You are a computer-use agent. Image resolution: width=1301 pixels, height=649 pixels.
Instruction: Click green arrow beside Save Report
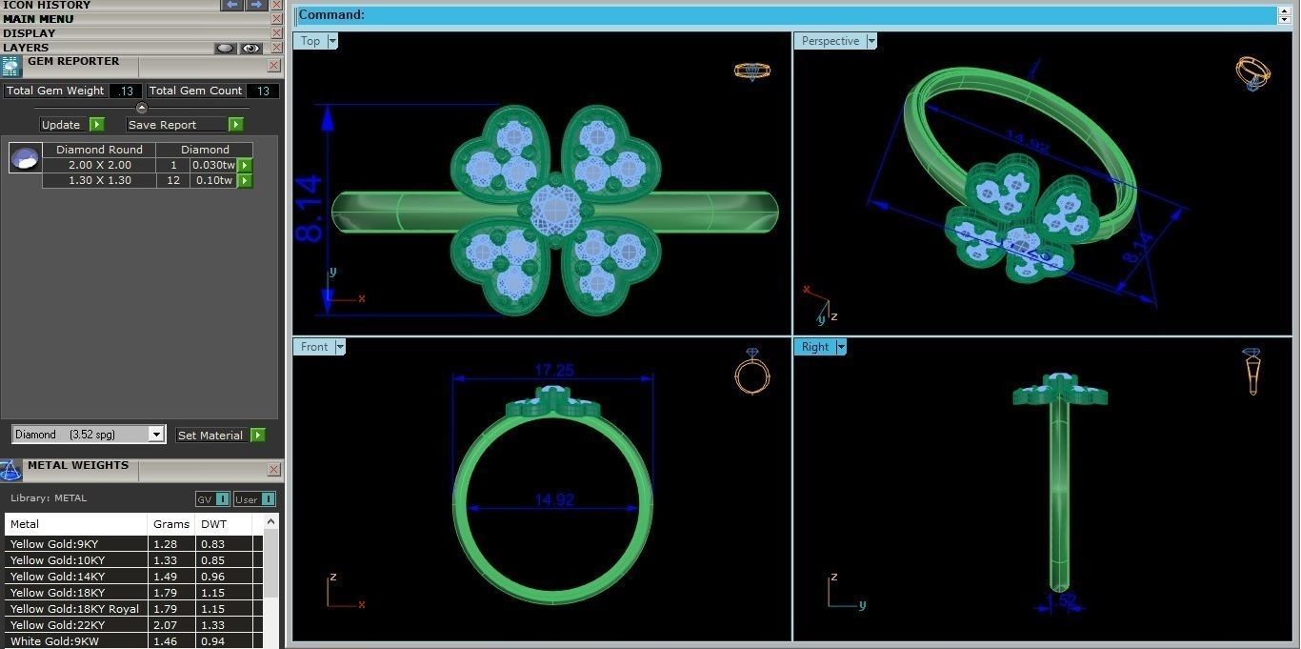coord(235,125)
